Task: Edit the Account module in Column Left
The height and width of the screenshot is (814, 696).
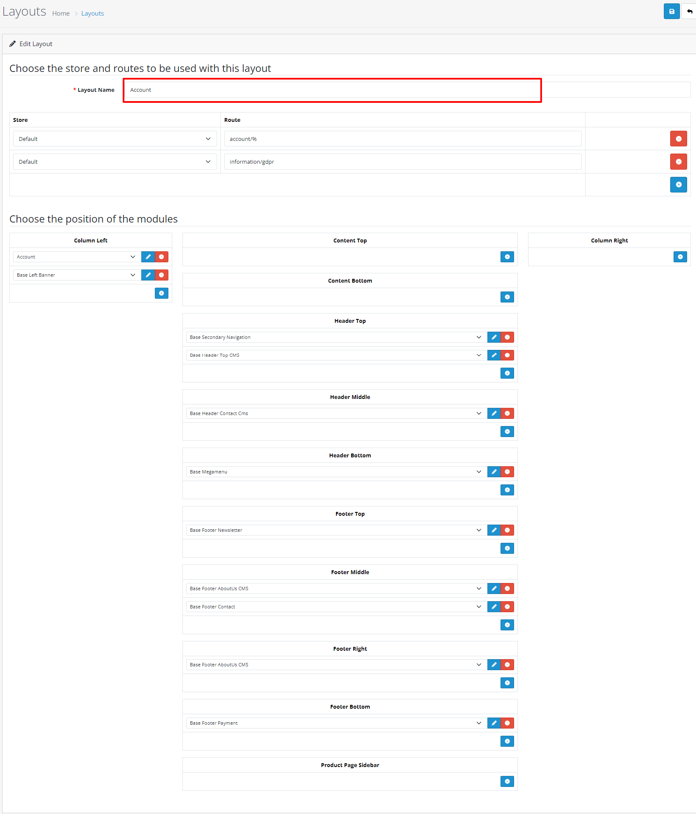Action: click(148, 257)
